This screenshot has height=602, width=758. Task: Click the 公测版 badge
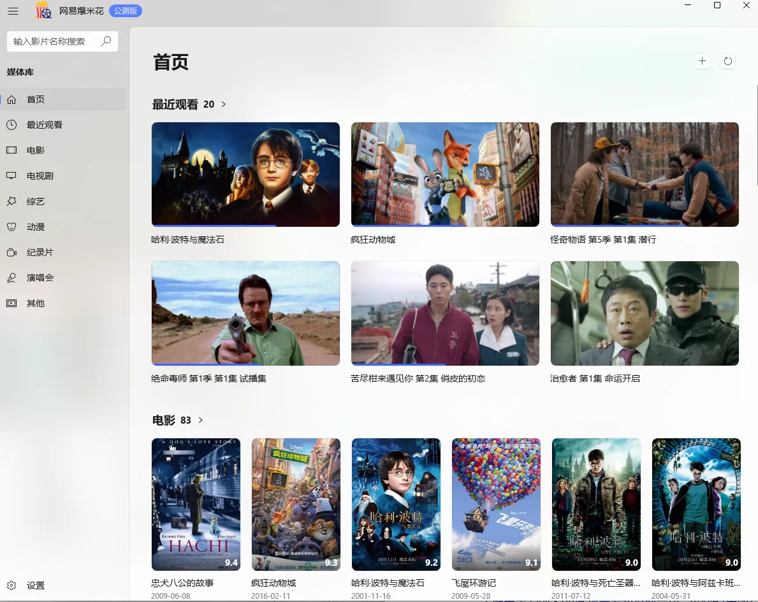126,11
